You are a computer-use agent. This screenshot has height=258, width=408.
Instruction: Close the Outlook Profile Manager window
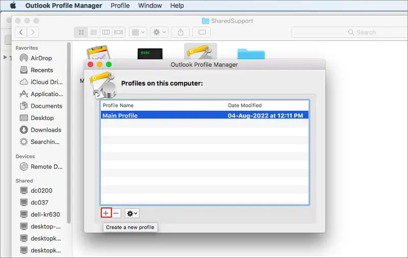tap(90, 64)
